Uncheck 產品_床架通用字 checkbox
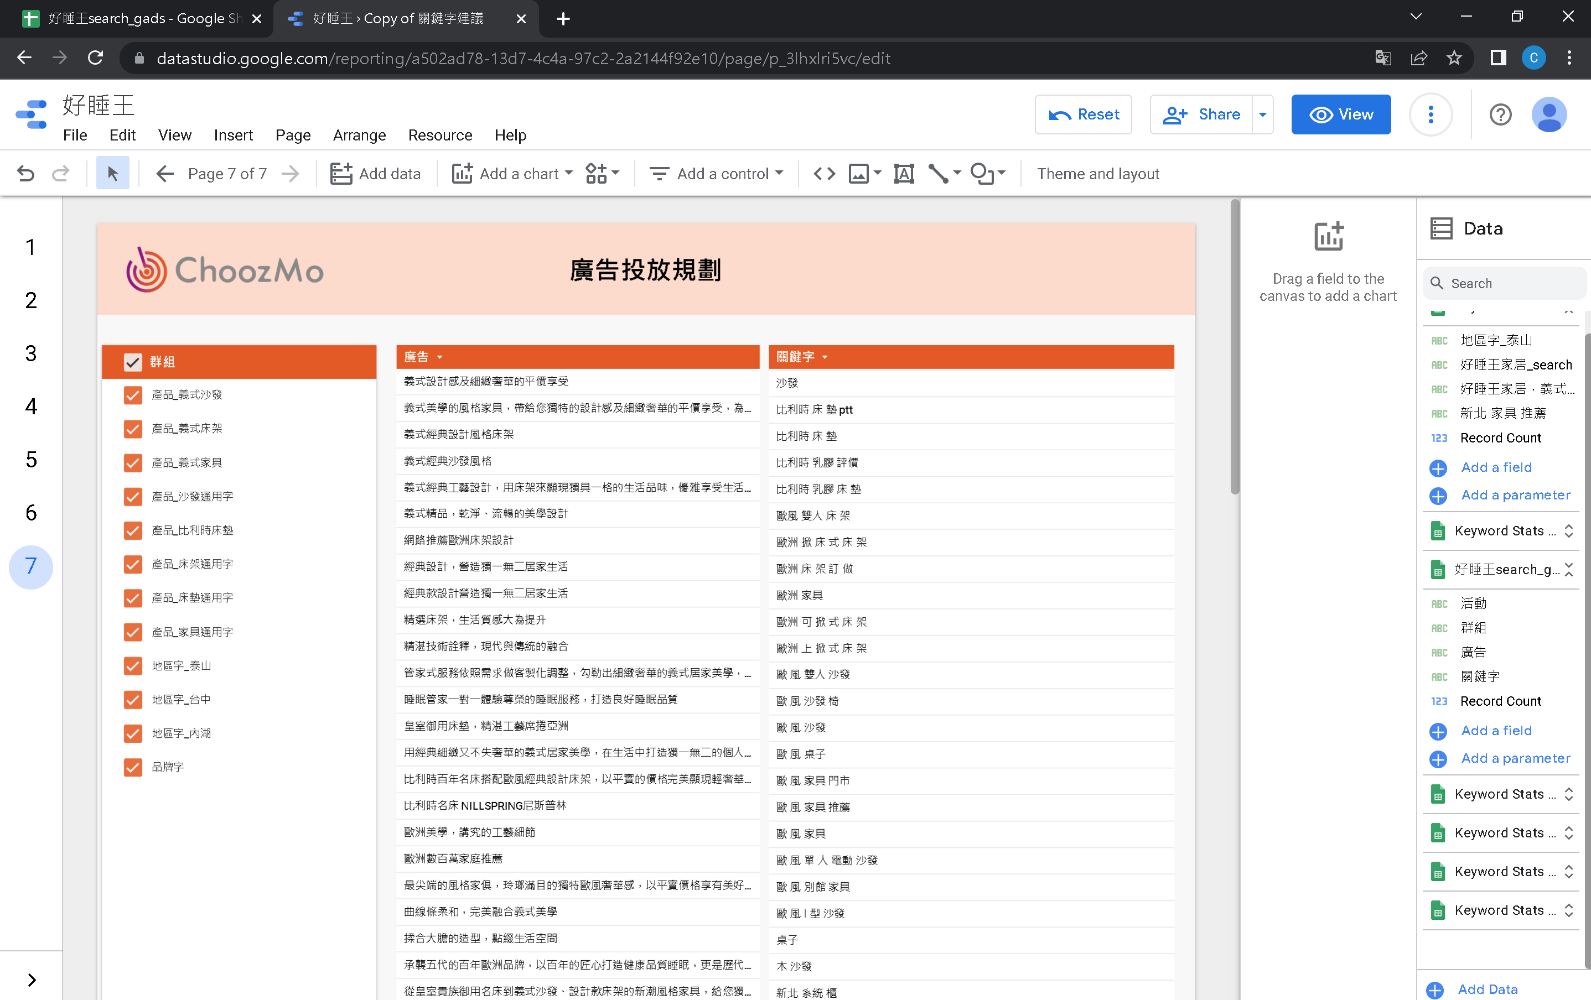 [133, 564]
